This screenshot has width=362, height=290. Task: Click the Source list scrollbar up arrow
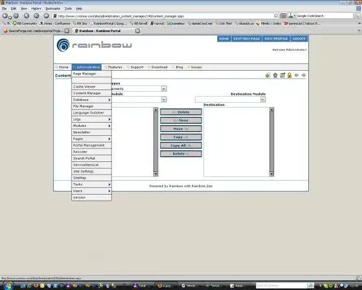(156, 109)
